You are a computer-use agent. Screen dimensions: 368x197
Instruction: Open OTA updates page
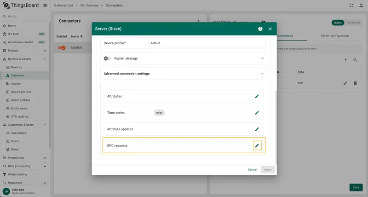tap(25, 116)
